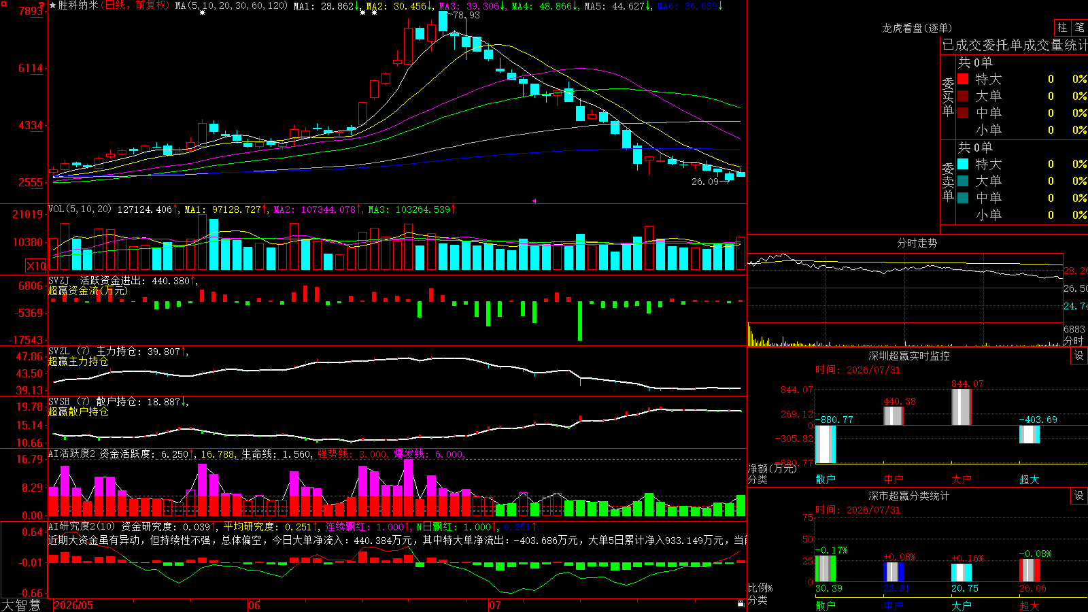
Task: Click the 7893 price axis label
Action: coord(31,11)
